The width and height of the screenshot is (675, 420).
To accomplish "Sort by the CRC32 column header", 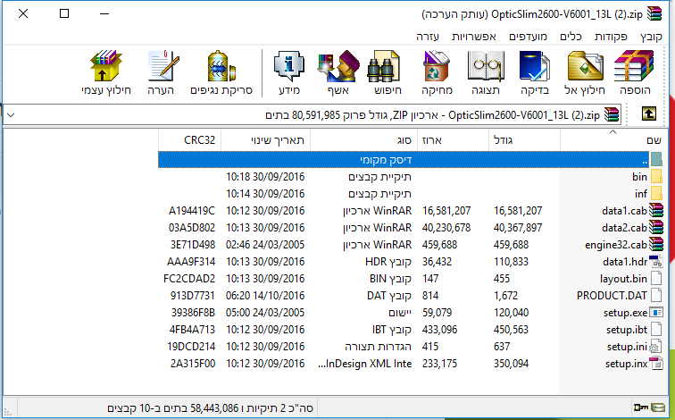I will [190, 140].
